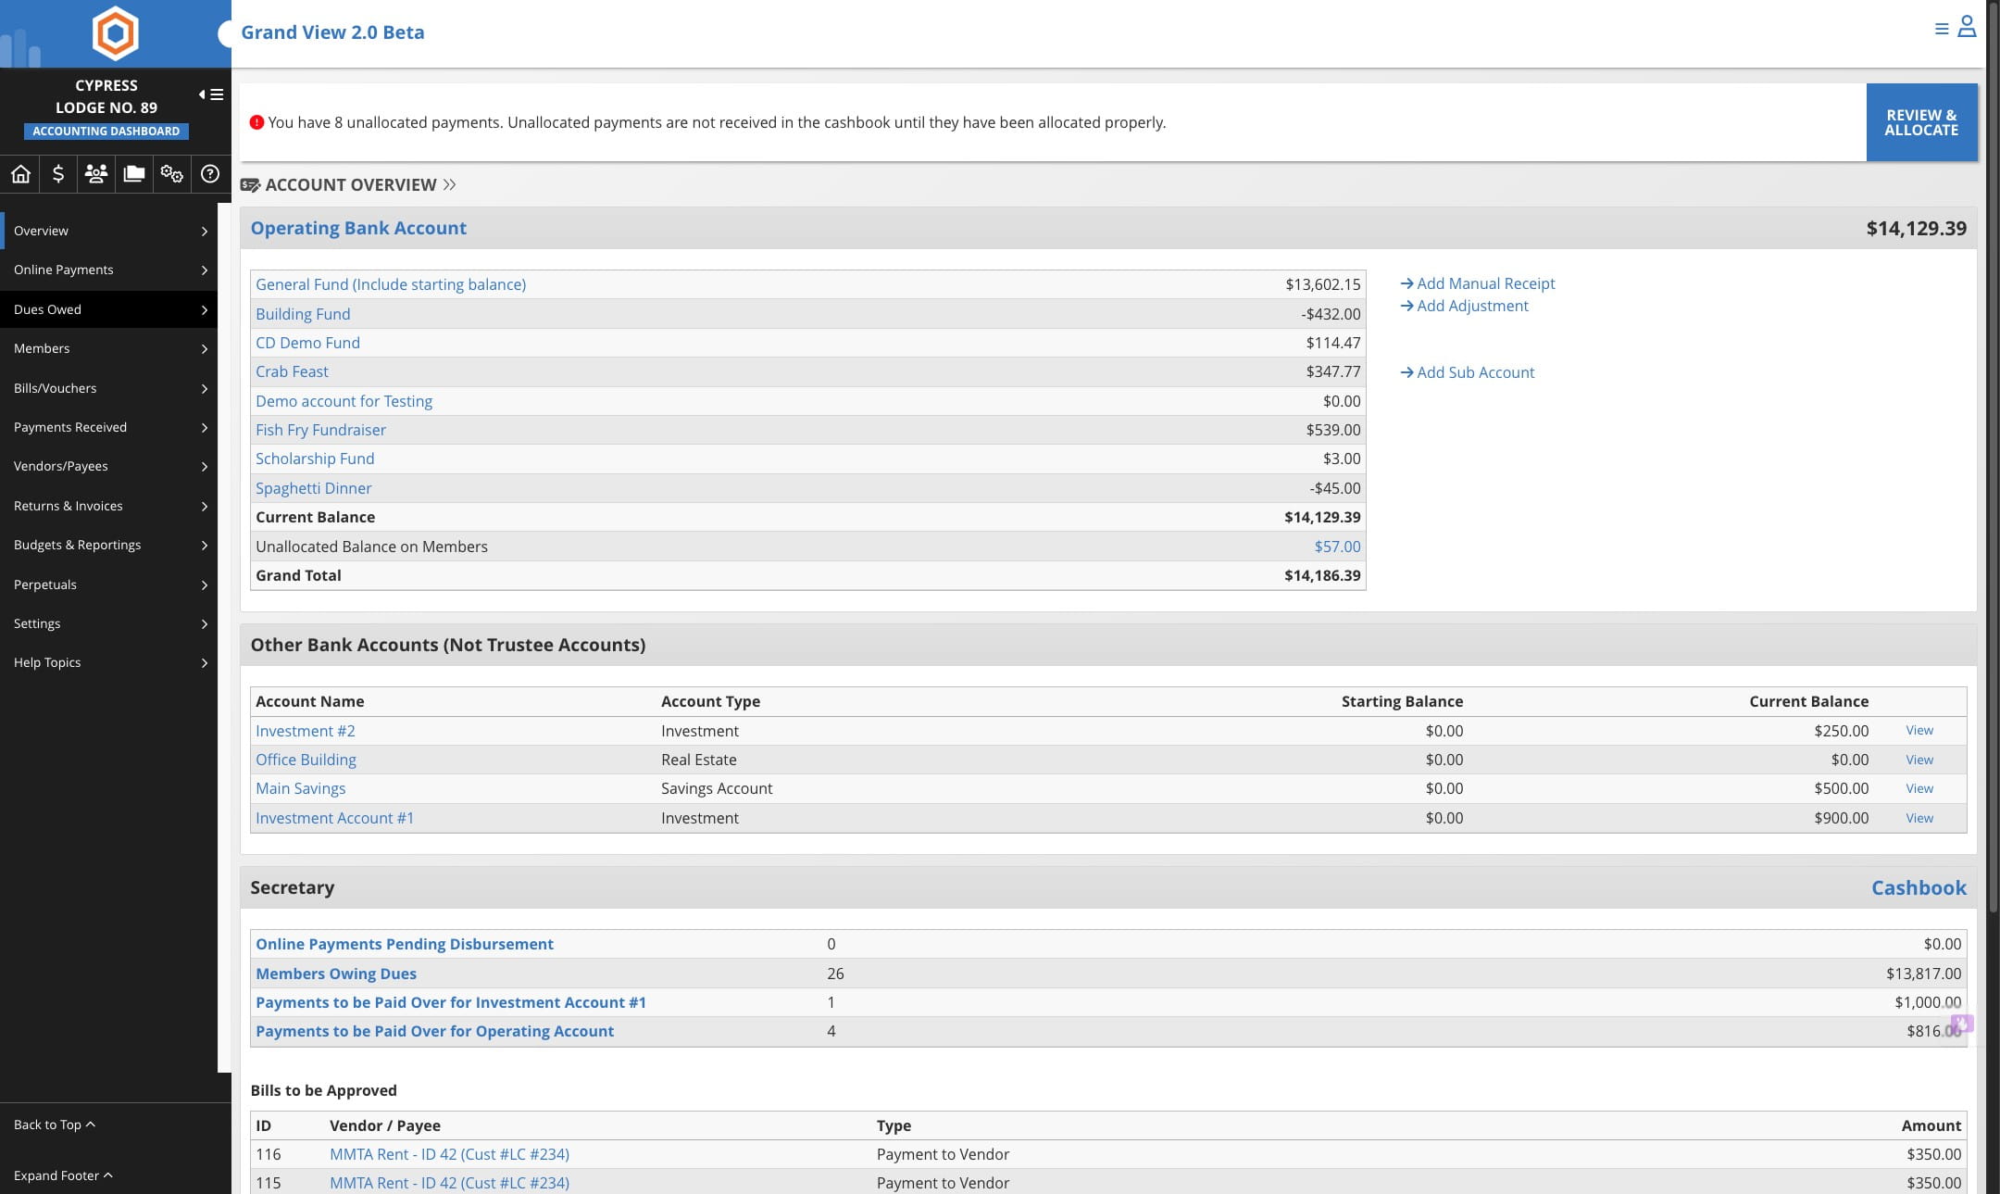Image resolution: width=2000 pixels, height=1194 pixels.
Task: Open the question mark help icon
Action: click(x=210, y=174)
